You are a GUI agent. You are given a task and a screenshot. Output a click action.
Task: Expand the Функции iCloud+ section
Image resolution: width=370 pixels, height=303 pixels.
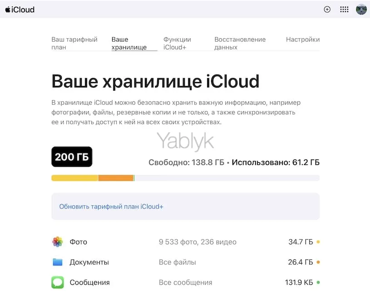pos(177,44)
